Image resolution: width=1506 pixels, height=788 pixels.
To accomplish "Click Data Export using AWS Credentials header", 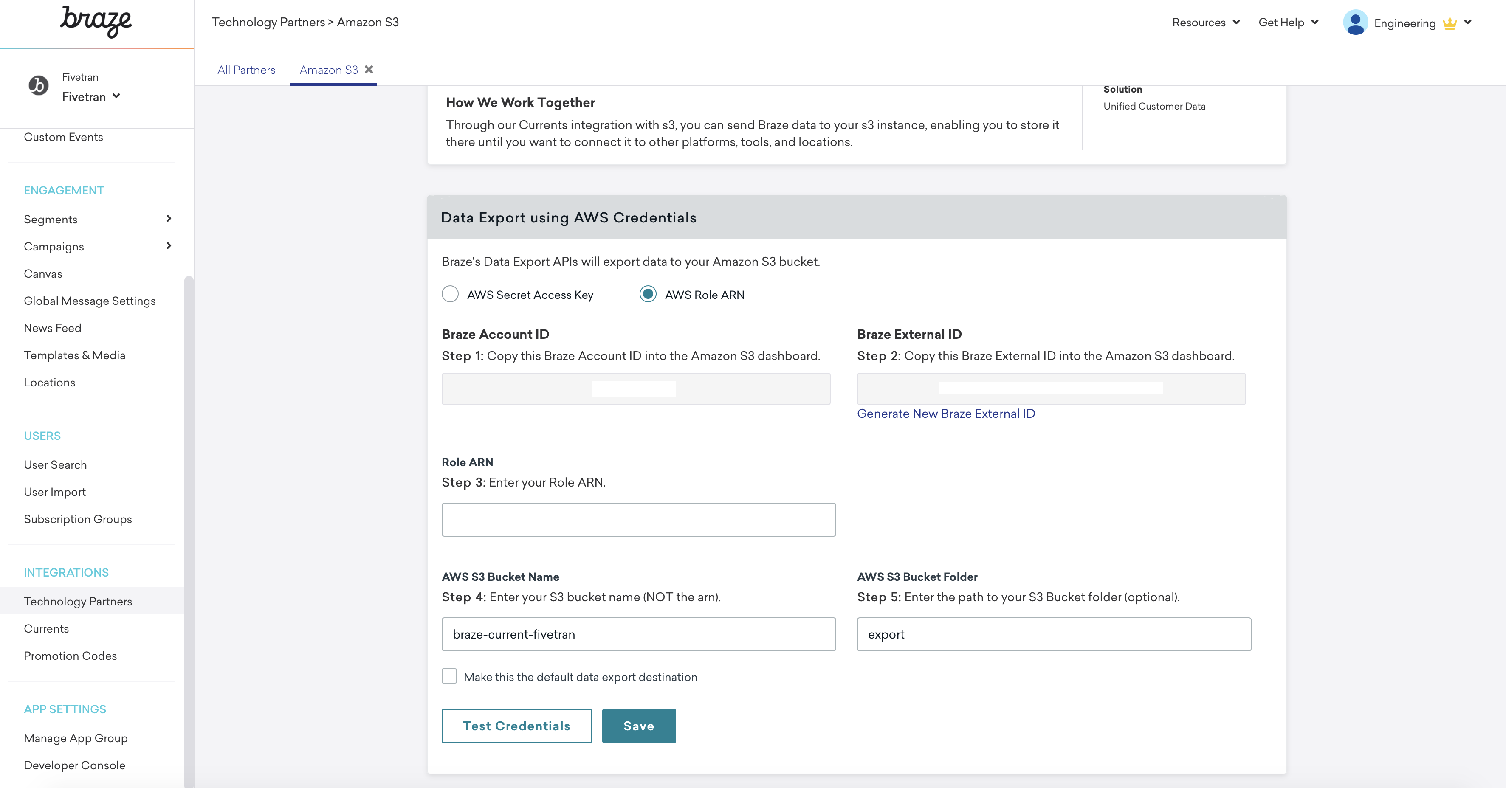I will (568, 217).
